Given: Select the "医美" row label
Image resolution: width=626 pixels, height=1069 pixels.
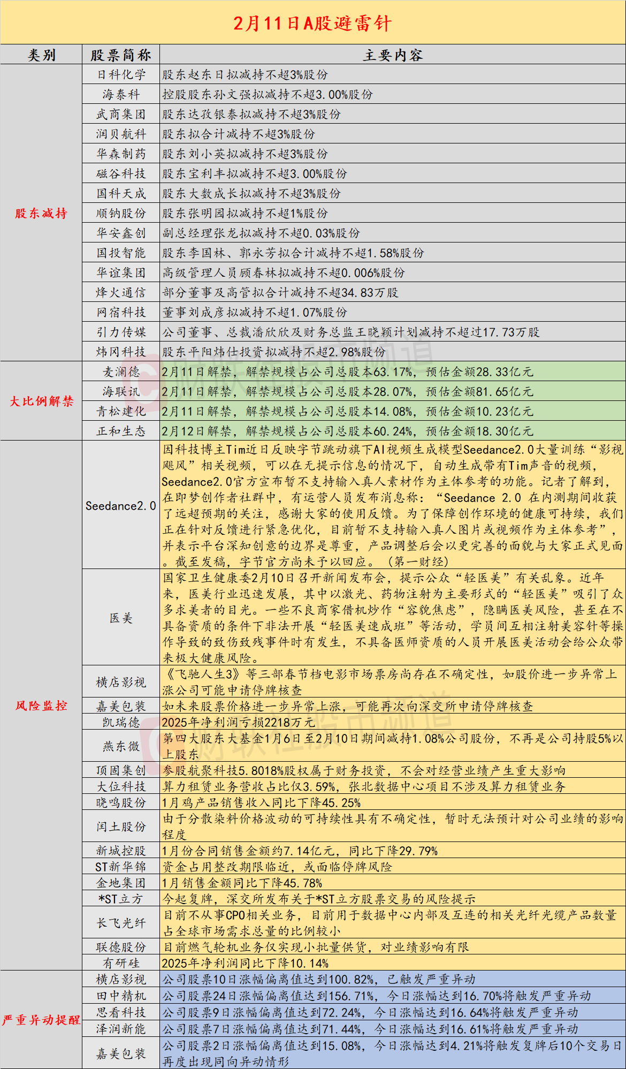Looking at the screenshot, I should tap(121, 618).
